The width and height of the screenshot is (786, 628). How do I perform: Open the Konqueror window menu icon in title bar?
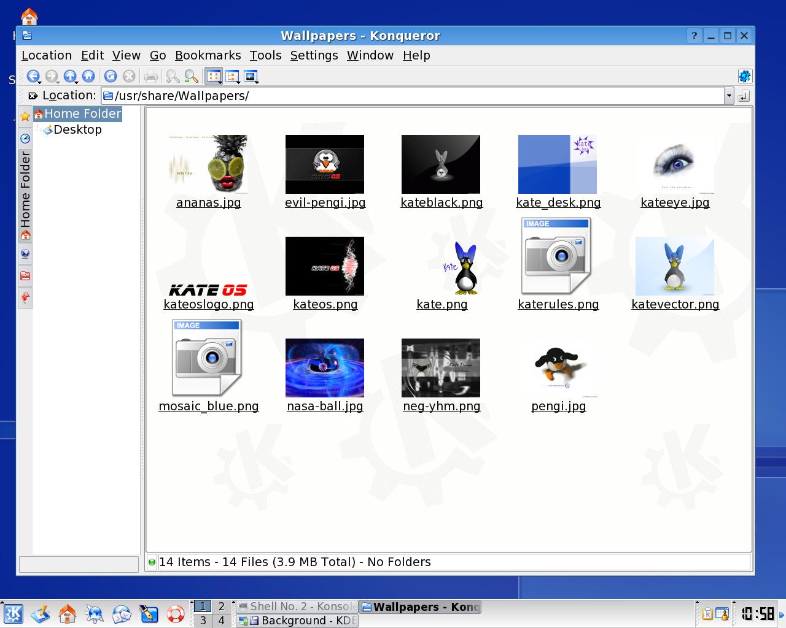click(x=27, y=36)
